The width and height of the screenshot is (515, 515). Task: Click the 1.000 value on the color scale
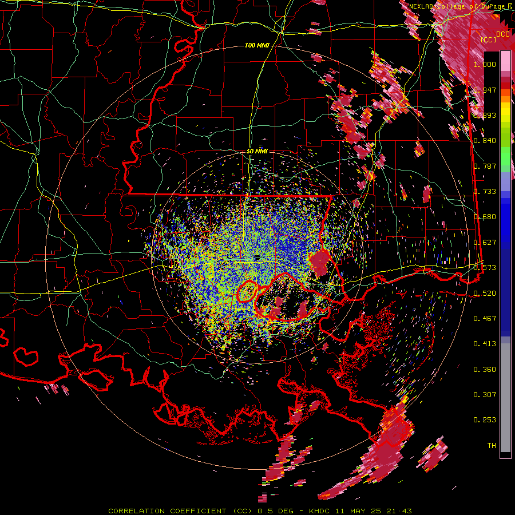(x=485, y=64)
